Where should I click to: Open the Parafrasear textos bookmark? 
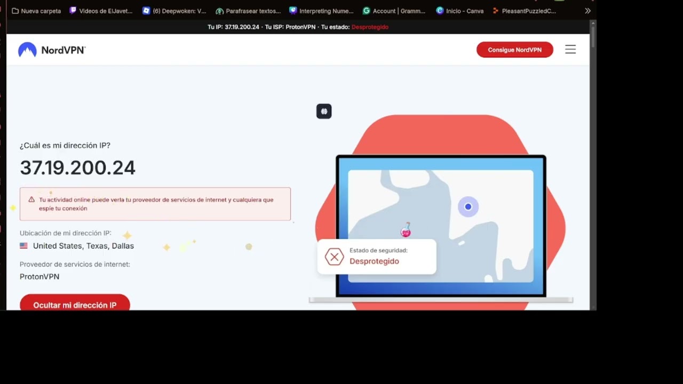point(248,11)
